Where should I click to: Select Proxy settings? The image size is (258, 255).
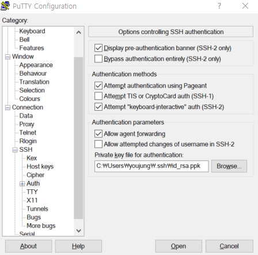point(26,124)
